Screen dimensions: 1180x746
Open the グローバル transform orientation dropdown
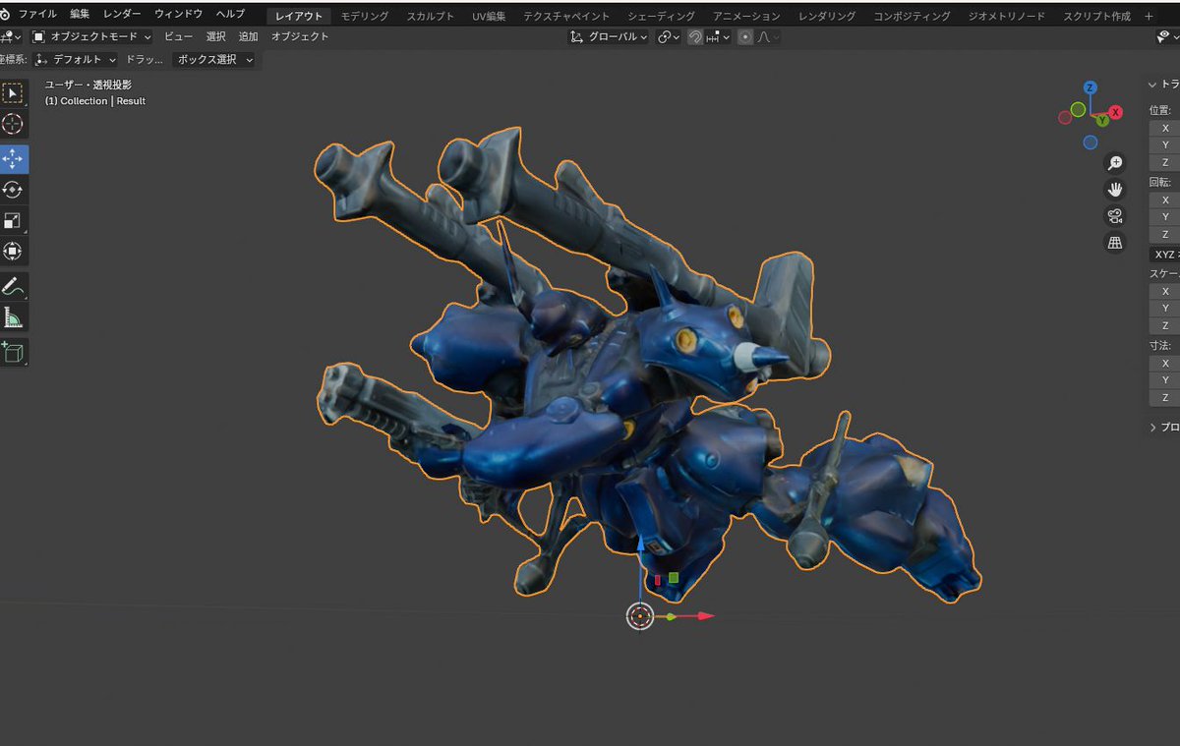click(610, 36)
